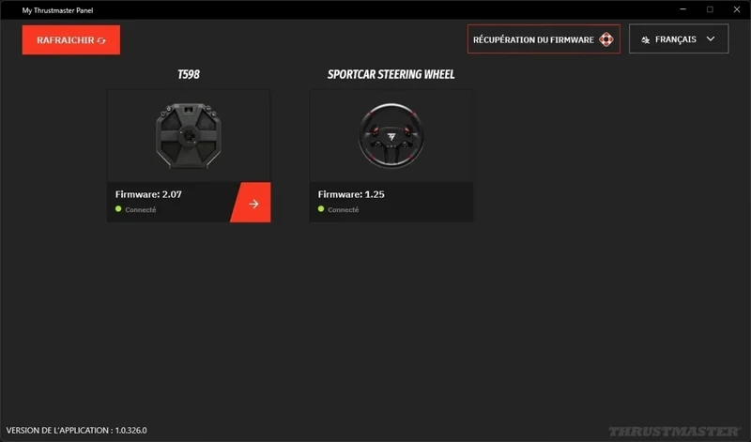Select the Sportcar steering wheel image
This screenshot has height=442, width=751.
tap(391, 136)
